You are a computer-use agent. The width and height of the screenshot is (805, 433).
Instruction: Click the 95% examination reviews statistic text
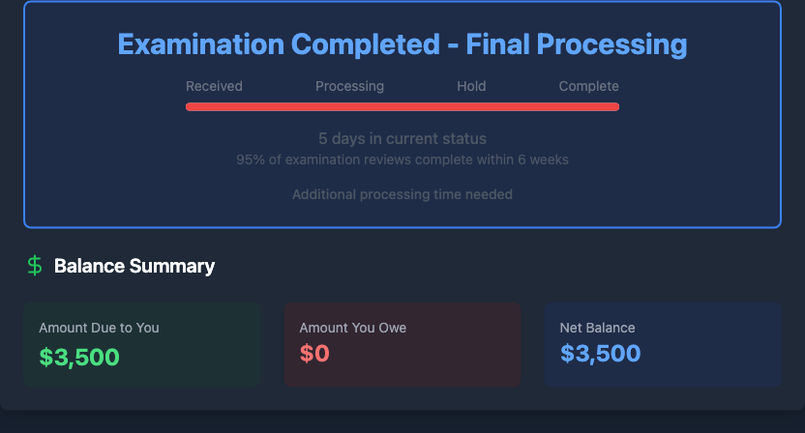[x=402, y=159]
